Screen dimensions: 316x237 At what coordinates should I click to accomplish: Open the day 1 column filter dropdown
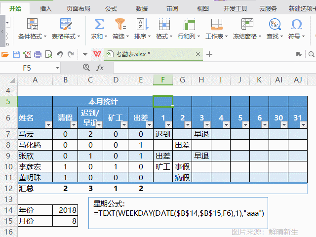pos(168,125)
